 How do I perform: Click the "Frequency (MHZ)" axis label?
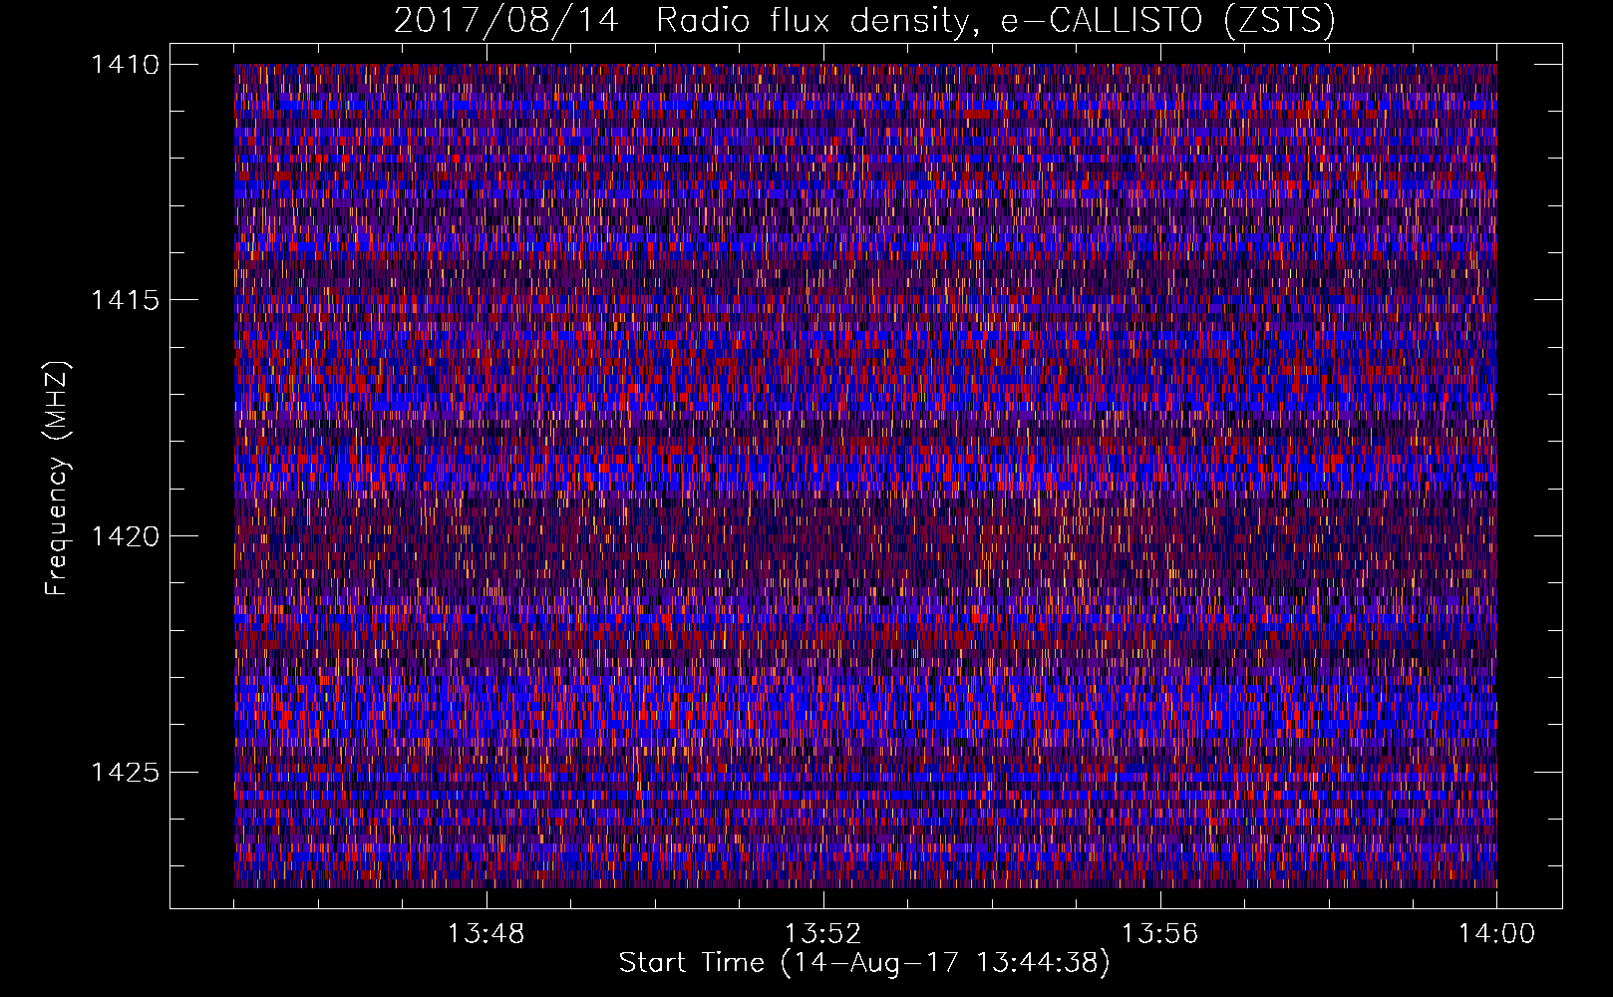tap(57, 478)
